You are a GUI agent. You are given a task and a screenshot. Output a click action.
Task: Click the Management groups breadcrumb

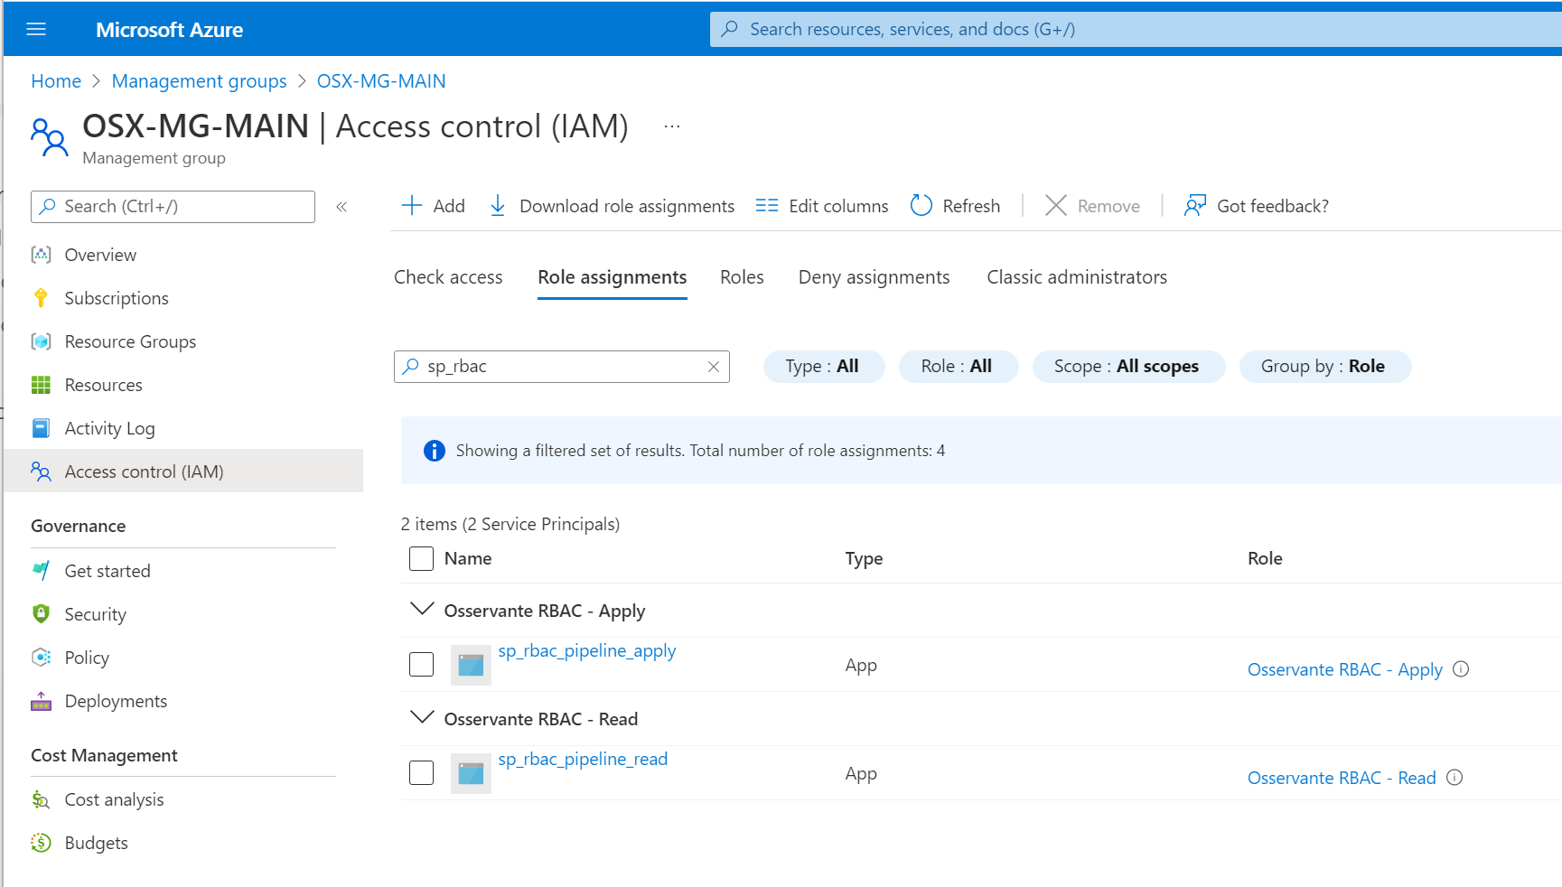click(x=199, y=81)
